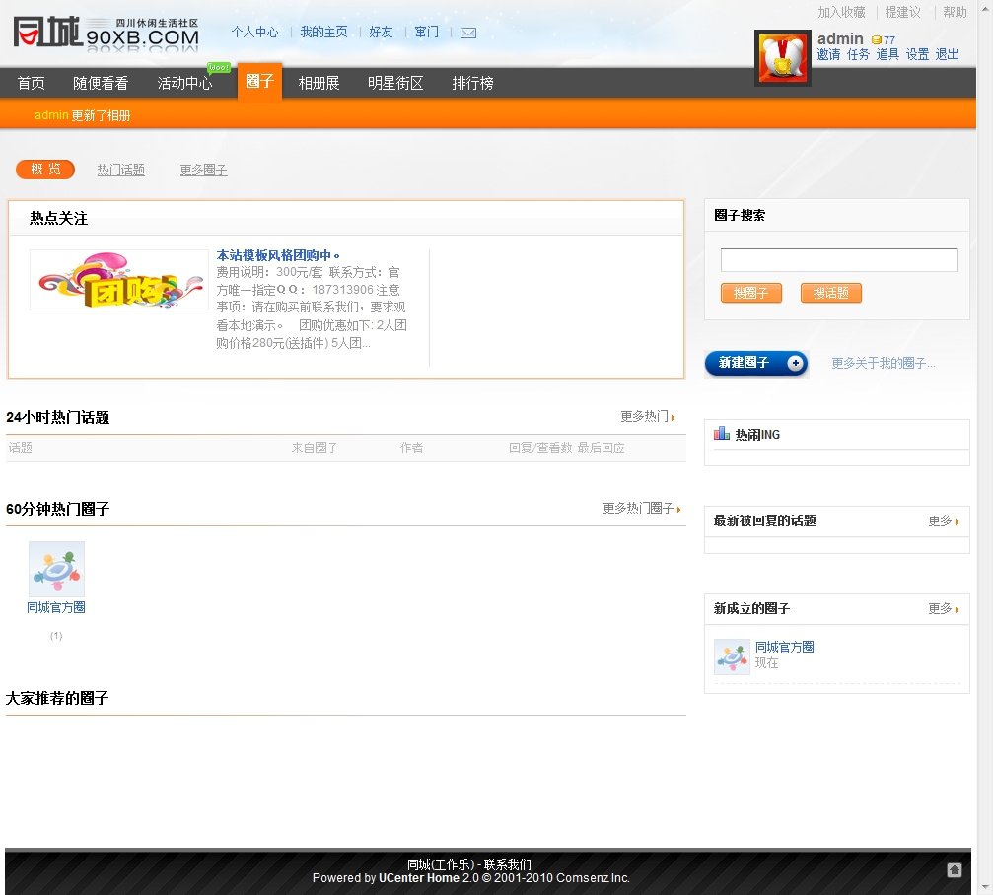This screenshot has width=993, height=895.
Task: Click 更多热门 link
Action: click(x=647, y=416)
